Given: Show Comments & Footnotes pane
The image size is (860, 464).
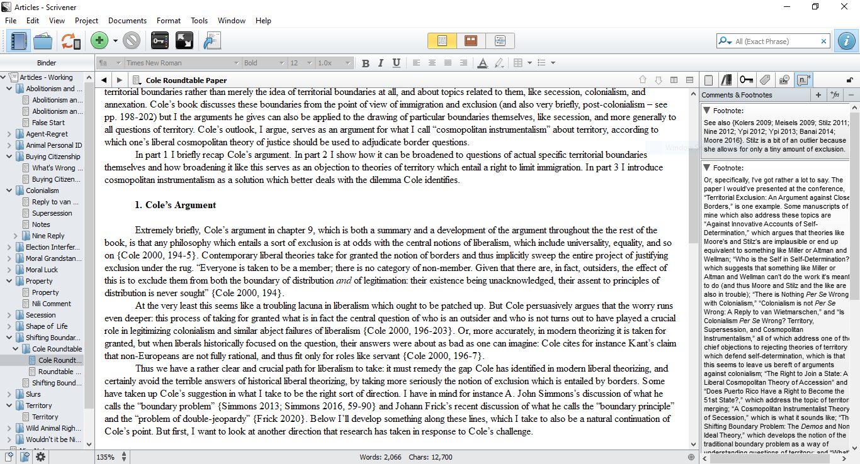Looking at the screenshot, I should point(804,80).
